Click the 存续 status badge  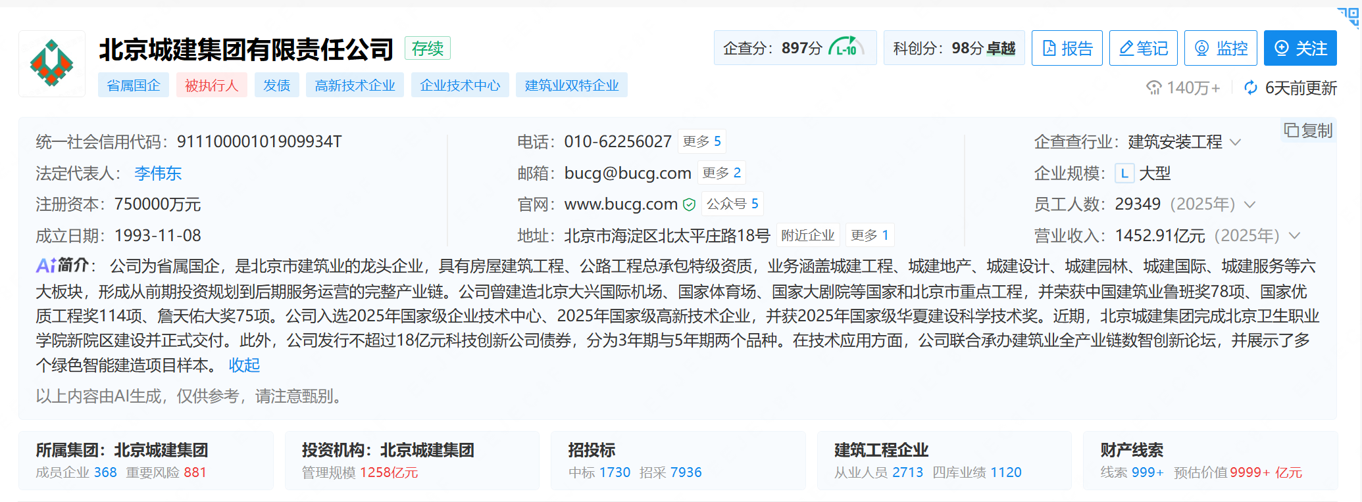[428, 48]
